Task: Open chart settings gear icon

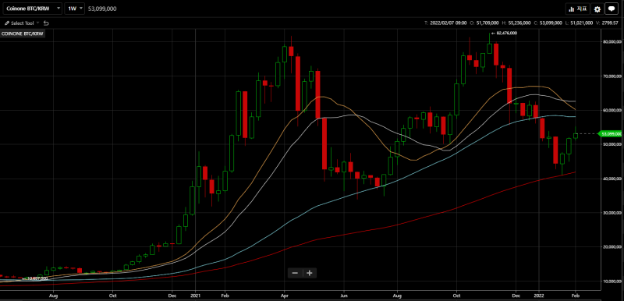Action: (597, 9)
